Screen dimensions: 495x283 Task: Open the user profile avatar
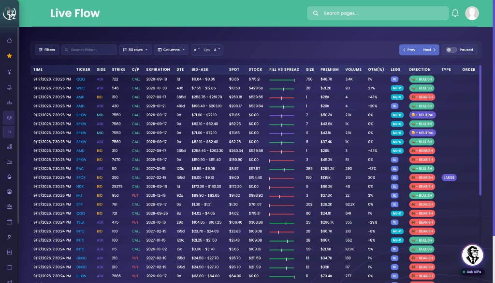tap(472, 13)
